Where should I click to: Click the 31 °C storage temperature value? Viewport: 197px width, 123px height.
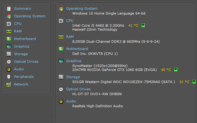(184, 82)
